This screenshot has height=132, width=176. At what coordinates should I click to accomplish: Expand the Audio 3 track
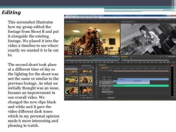pos(107,92)
